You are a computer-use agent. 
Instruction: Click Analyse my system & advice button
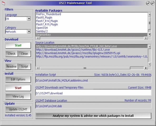pyautogui.click(x=93, y=116)
